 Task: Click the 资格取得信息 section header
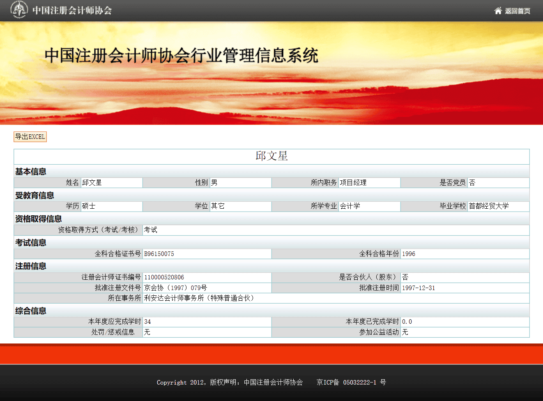[x=38, y=219]
